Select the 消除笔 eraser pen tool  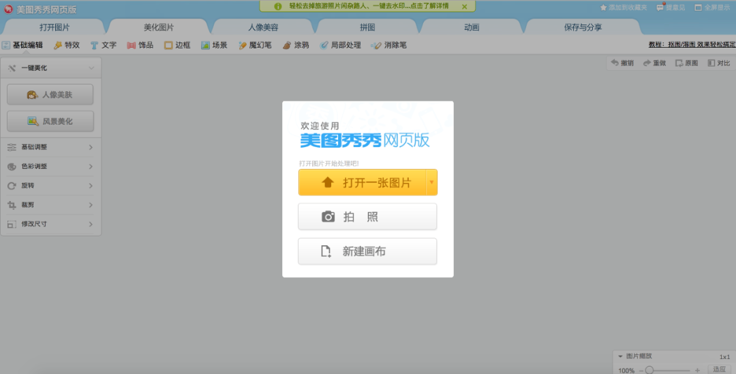388,45
